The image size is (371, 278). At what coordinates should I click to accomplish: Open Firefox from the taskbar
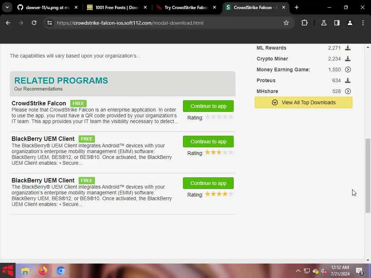[43, 271]
